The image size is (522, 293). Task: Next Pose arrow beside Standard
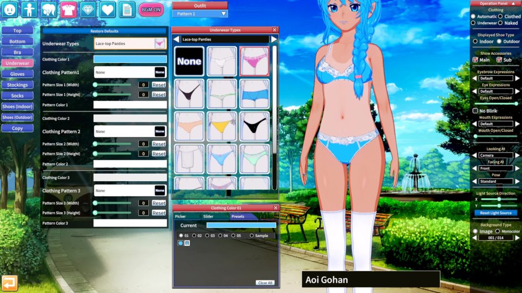coord(517,182)
